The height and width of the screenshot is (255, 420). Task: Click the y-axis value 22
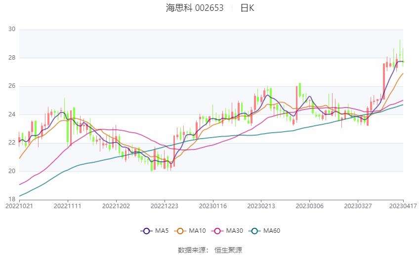(x=12, y=143)
